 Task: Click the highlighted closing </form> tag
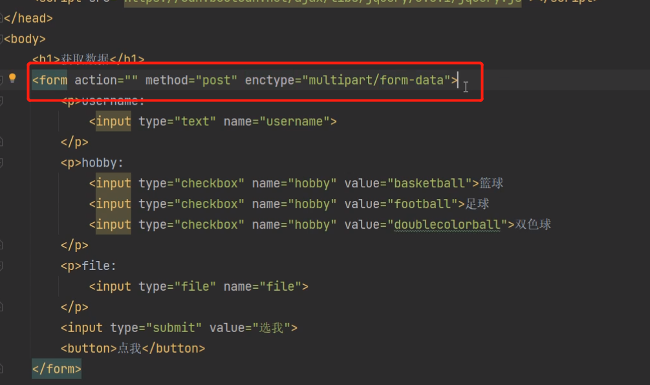[57, 369]
